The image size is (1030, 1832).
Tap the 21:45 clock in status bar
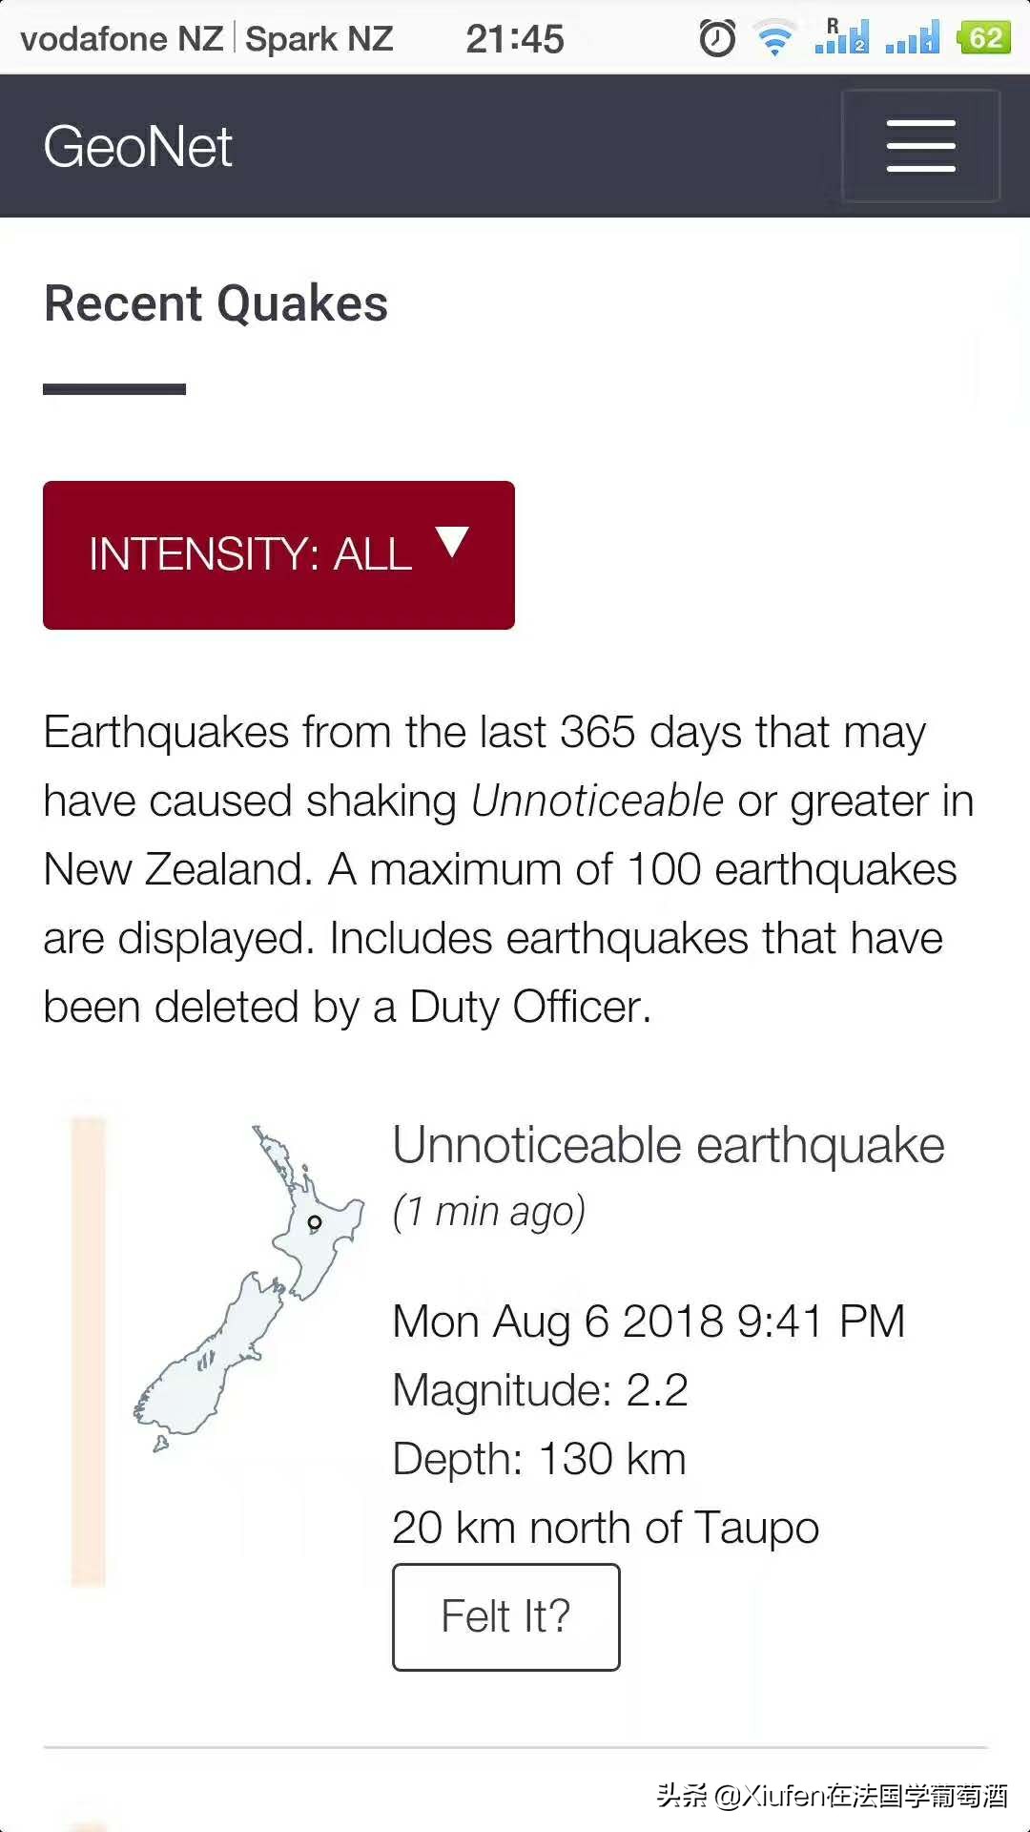515,39
